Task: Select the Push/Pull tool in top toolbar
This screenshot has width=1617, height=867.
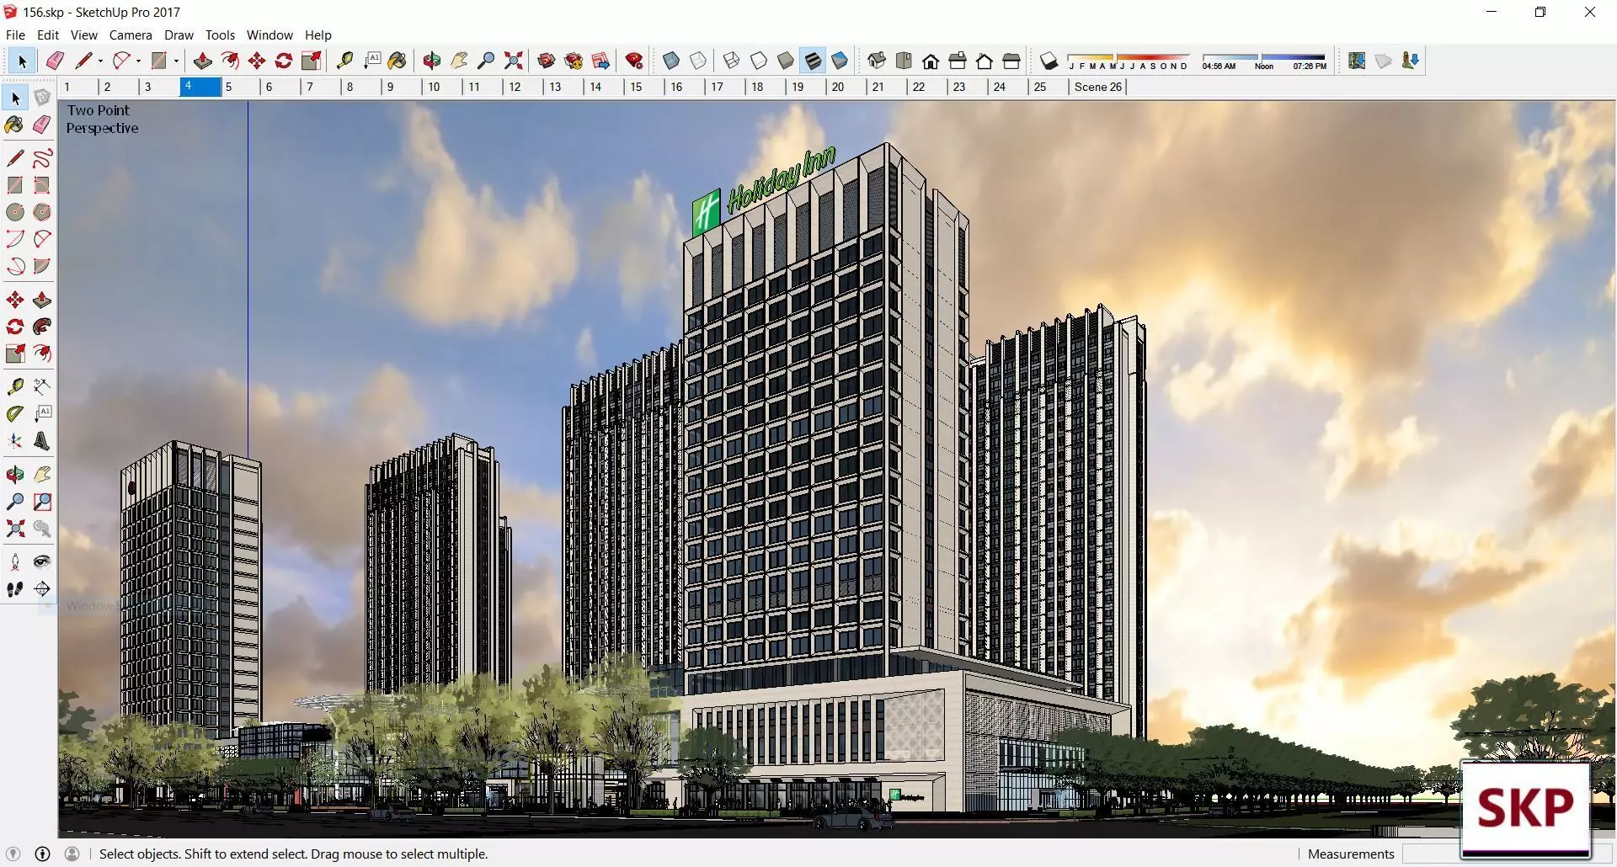Action: pos(202,61)
